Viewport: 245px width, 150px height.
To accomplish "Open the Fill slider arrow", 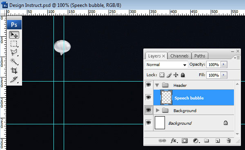I will click(224, 75).
